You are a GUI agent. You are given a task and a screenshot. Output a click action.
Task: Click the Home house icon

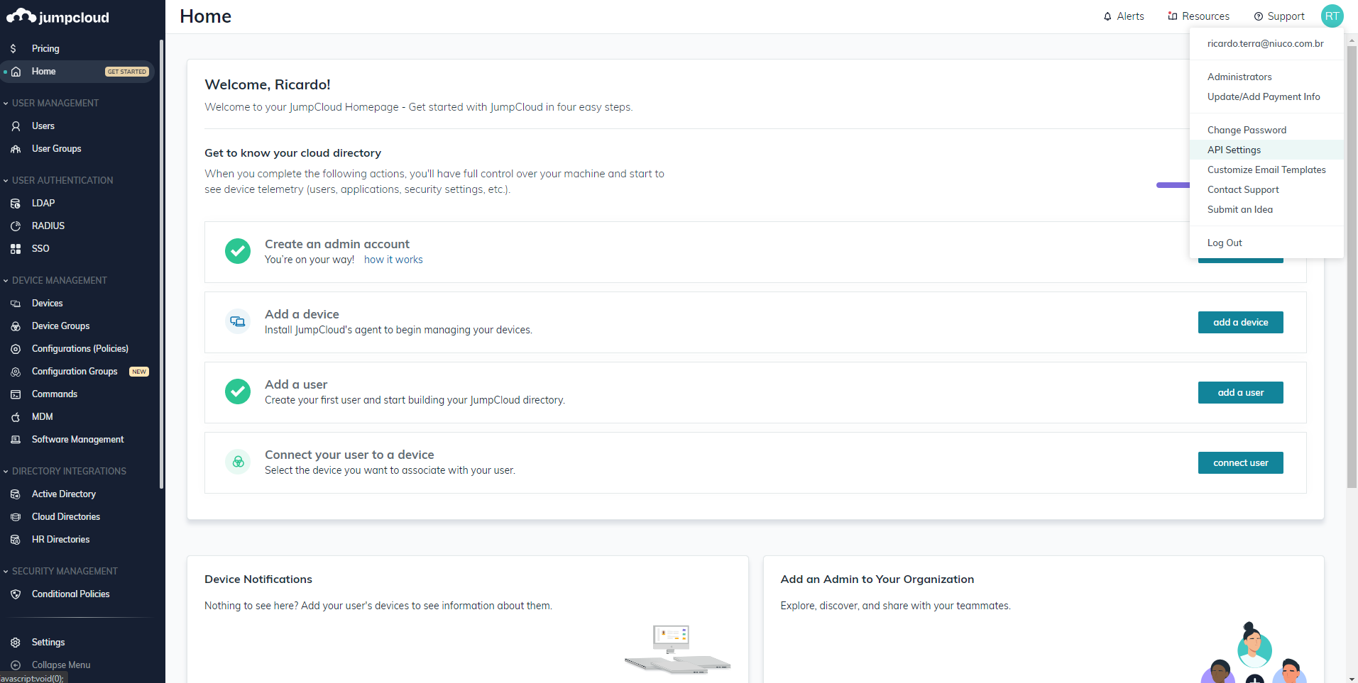click(16, 72)
